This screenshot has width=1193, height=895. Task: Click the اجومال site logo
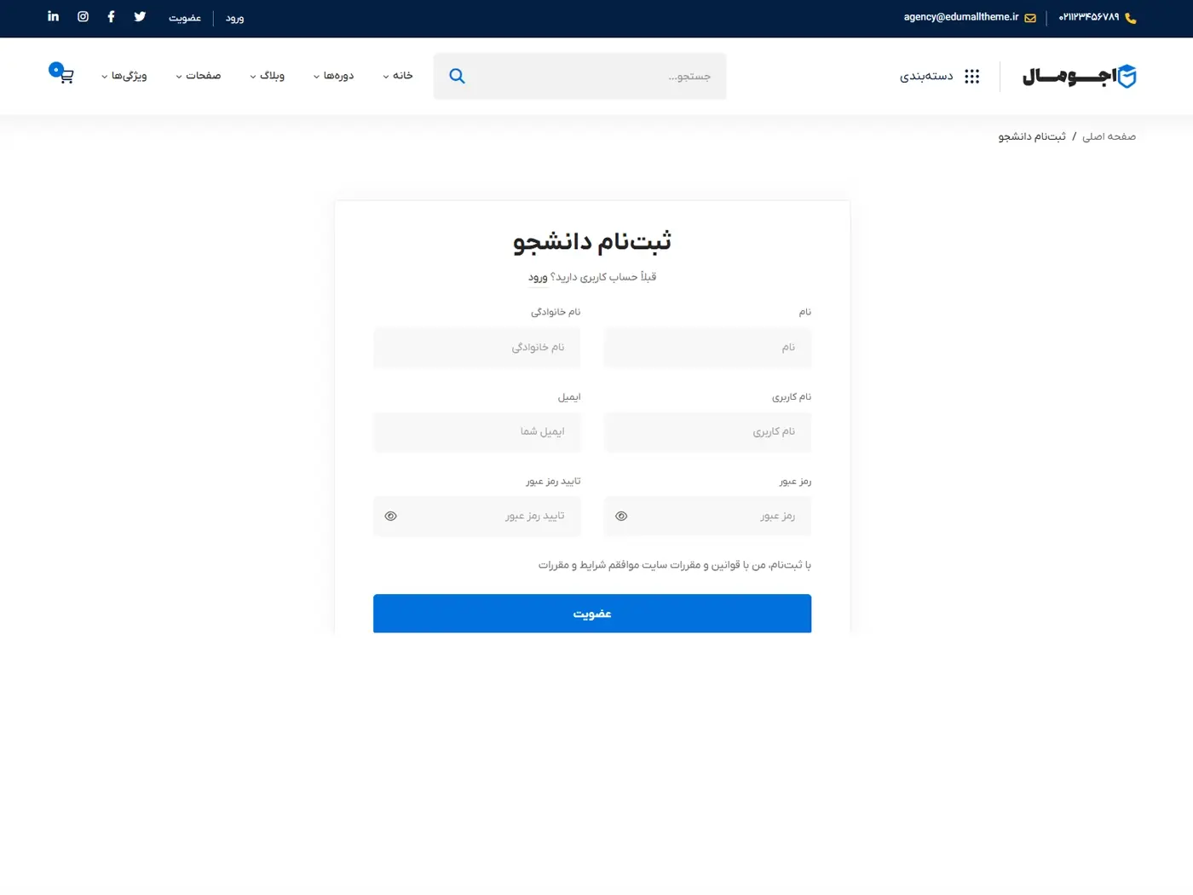coord(1079,76)
